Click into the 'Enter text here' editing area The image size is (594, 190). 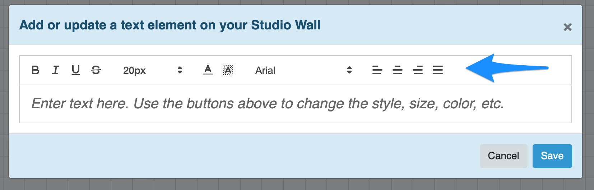point(295,104)
